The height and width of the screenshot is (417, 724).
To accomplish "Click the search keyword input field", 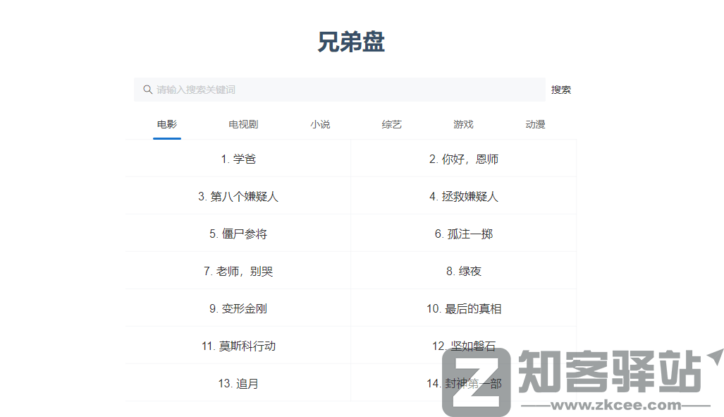I will click(338, 89).
